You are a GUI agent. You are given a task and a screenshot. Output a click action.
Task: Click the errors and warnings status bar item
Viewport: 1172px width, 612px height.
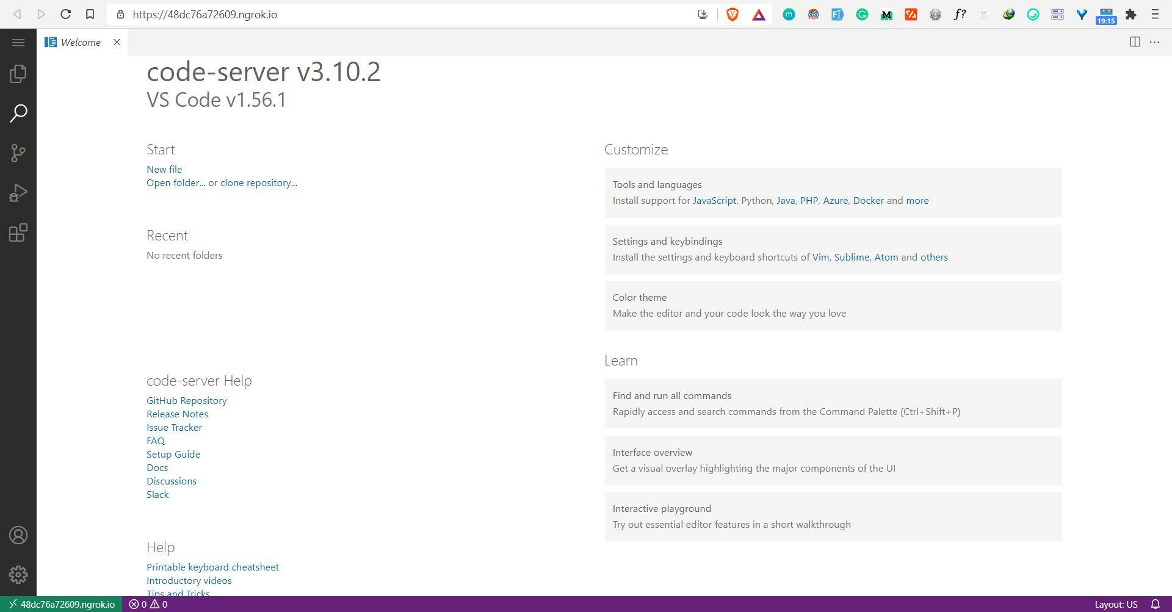click(x=148, y=604)
